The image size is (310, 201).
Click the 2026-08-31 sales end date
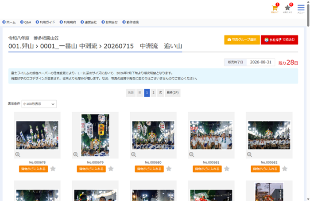pos(260,62)
